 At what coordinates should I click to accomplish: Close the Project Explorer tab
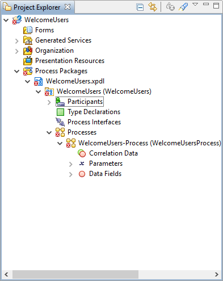(68, 7)
